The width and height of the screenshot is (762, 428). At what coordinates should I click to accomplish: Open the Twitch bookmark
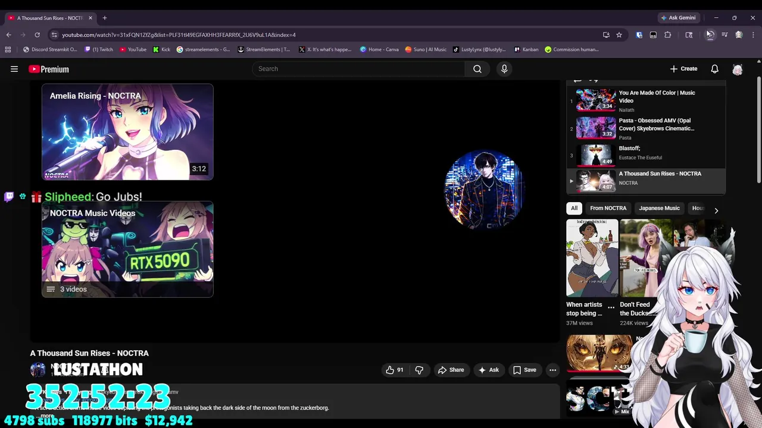point(99,49)
